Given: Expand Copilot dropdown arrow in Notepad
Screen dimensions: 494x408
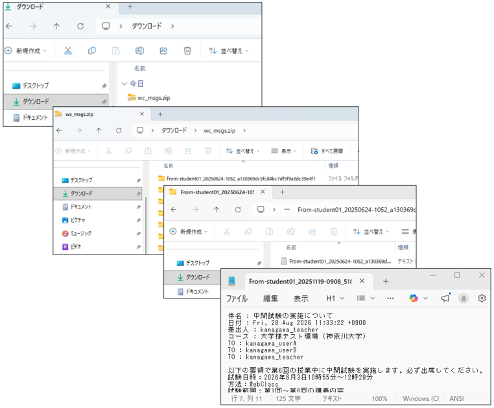Looking at the screenshot, I should pos(425,298).
